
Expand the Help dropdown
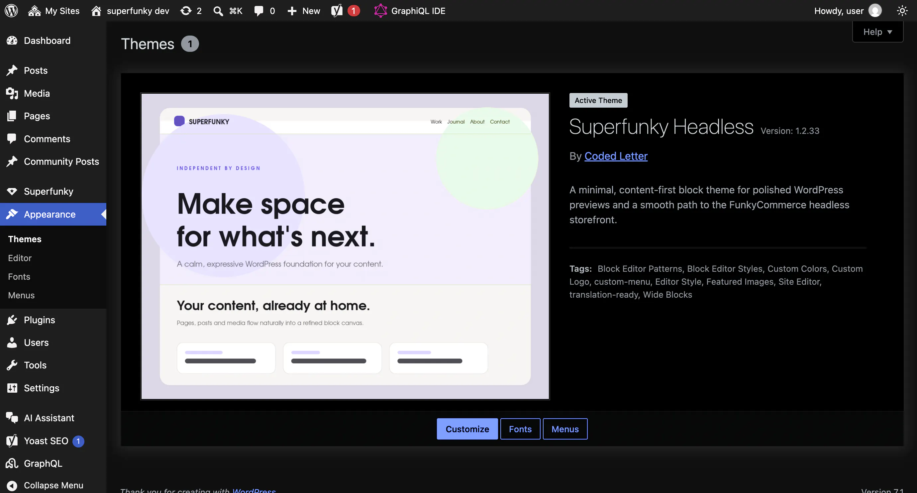tap(877, 32)
